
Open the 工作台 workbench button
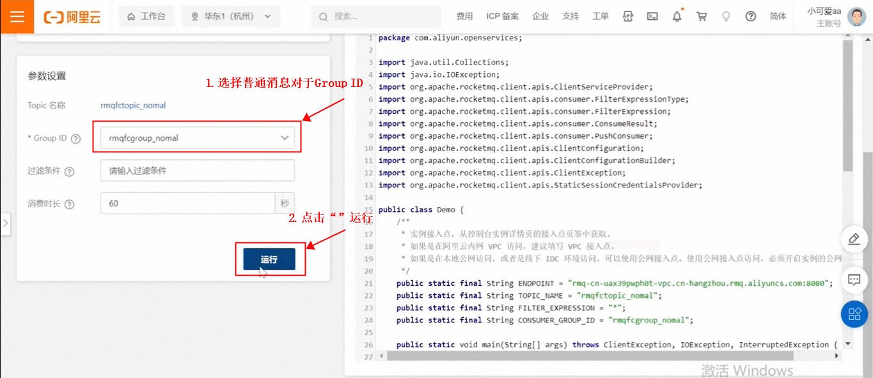point(146,17)
